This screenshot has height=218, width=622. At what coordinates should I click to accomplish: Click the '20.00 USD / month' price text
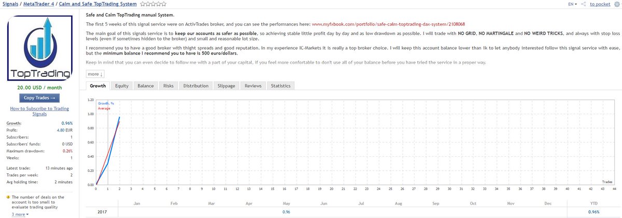40,88
